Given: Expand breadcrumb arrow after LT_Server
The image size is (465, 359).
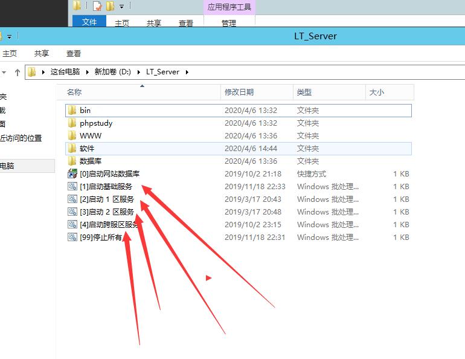Looking at the screenshot, I should [187, 72].
